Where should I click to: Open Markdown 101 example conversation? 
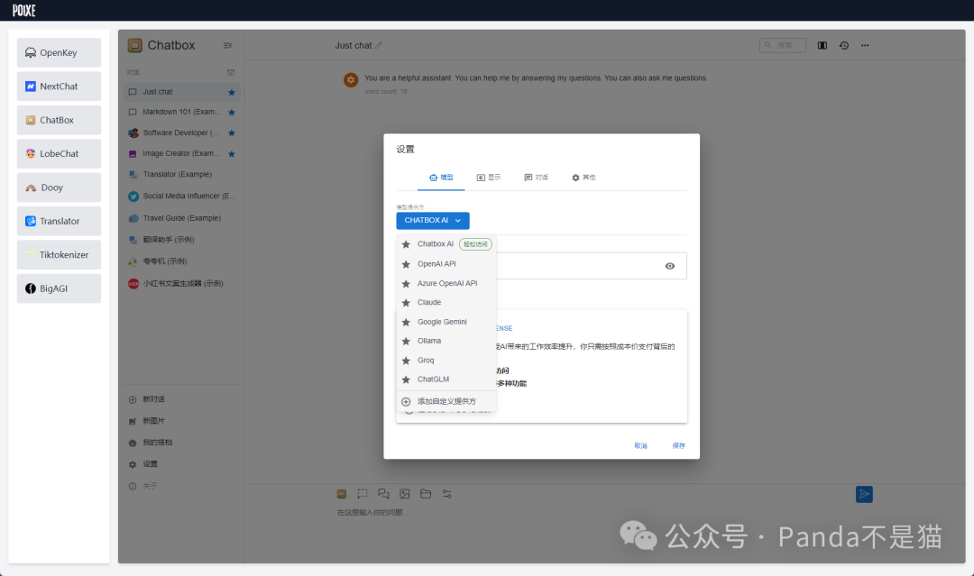(181, 113)
